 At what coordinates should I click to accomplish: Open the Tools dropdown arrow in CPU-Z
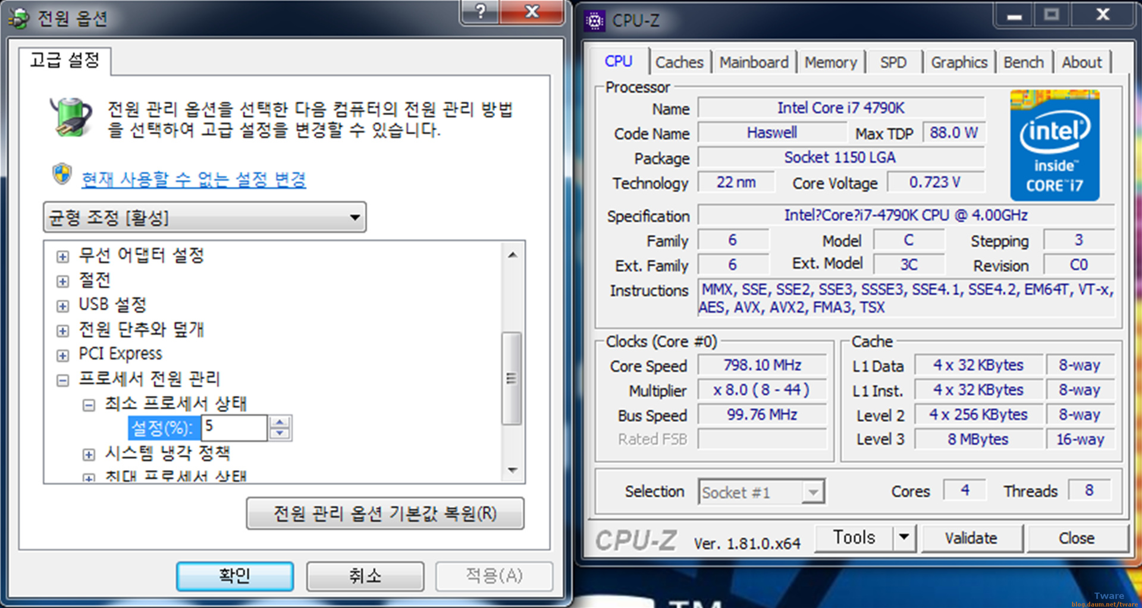904,537
